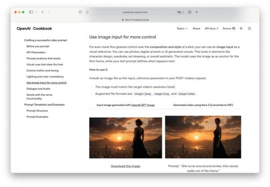270x187 pixels.
Task: Select the Sora 2 Prompting Guide tab
Action: pyautogui.click(x=135, y=20)
